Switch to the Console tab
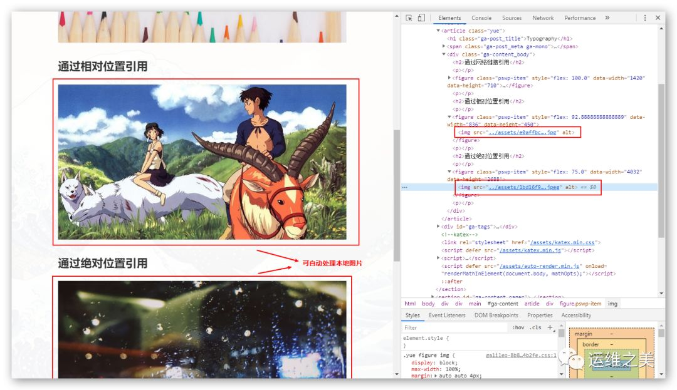Viewport: 677px width, 390px height. (481, 18)
